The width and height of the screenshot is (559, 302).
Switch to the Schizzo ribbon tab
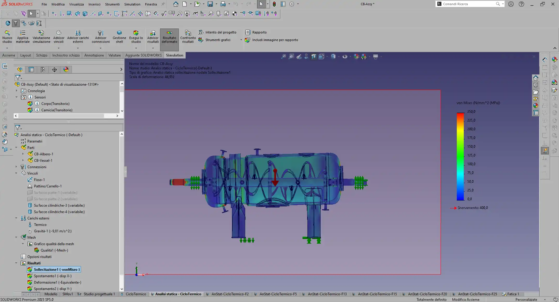42,55
